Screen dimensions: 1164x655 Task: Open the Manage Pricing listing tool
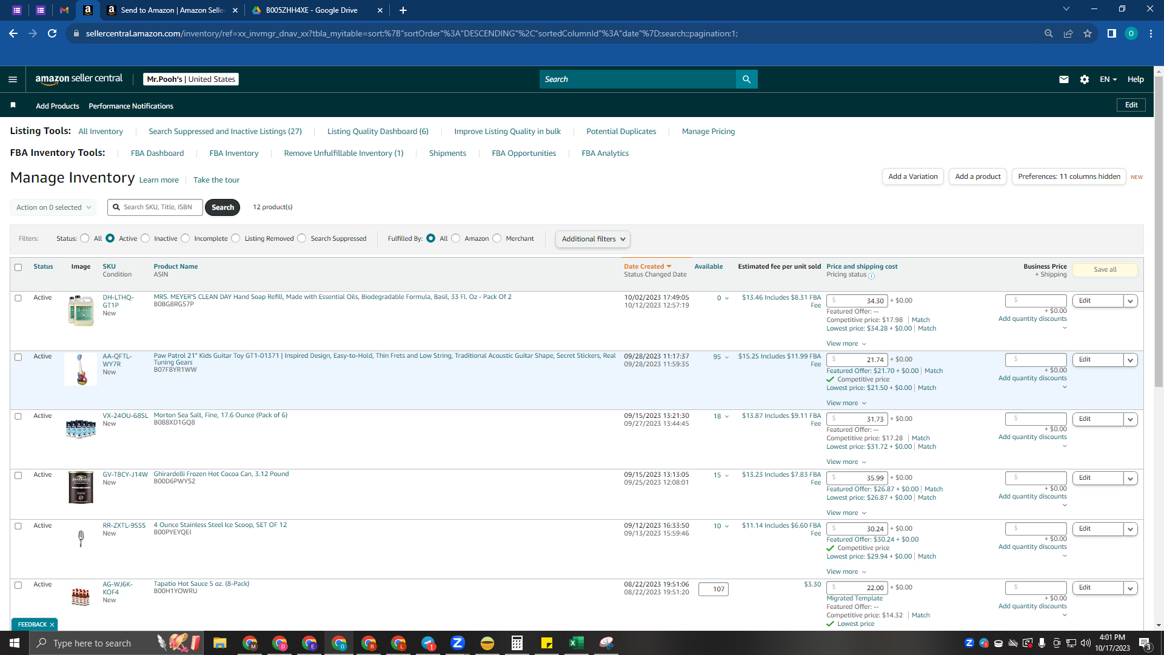click(x=708, y=132)
